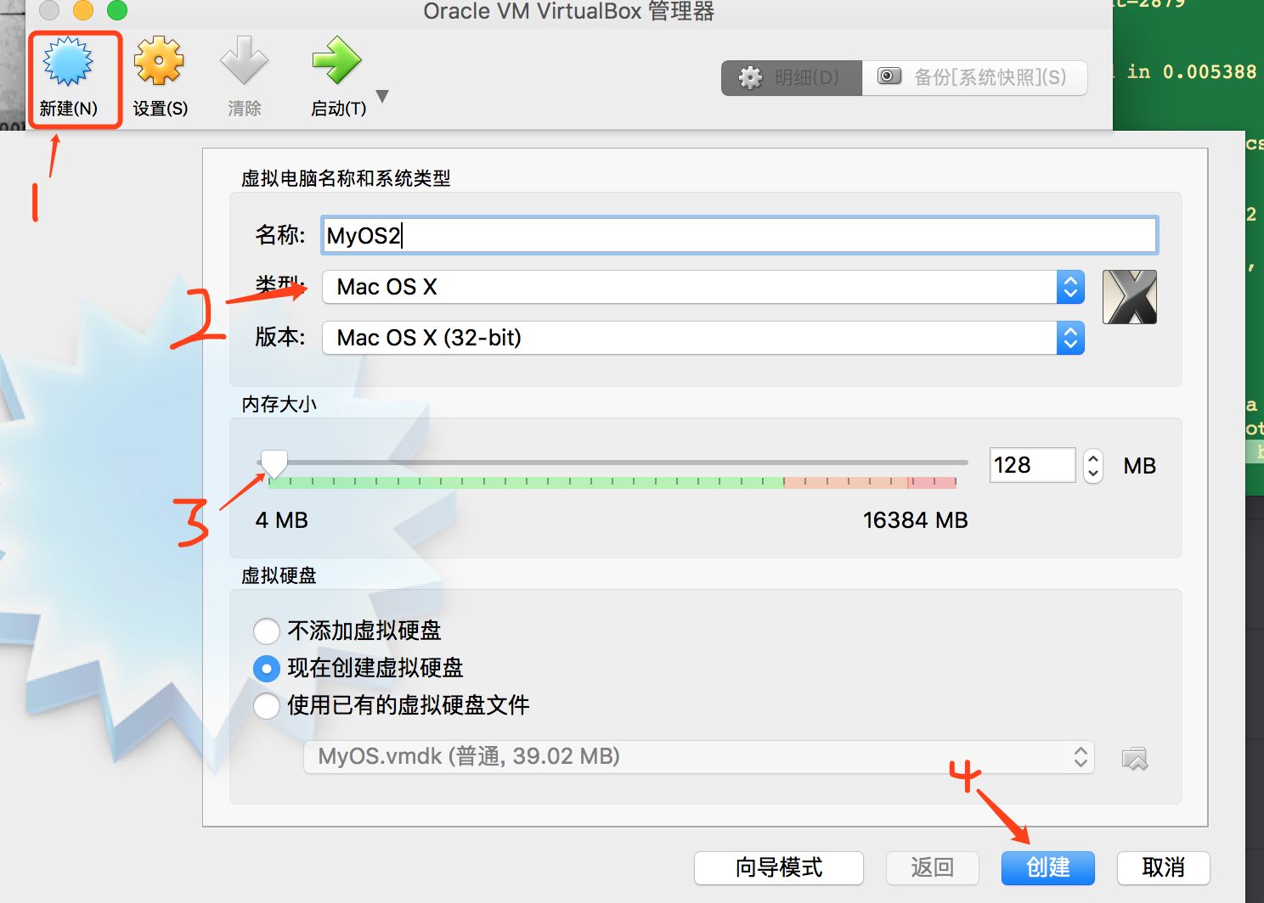The width and height of the screenshot is (1264, 903).
Task: Open the 类型 dropdown showing Mac OS X
Action: coord(703,287)
